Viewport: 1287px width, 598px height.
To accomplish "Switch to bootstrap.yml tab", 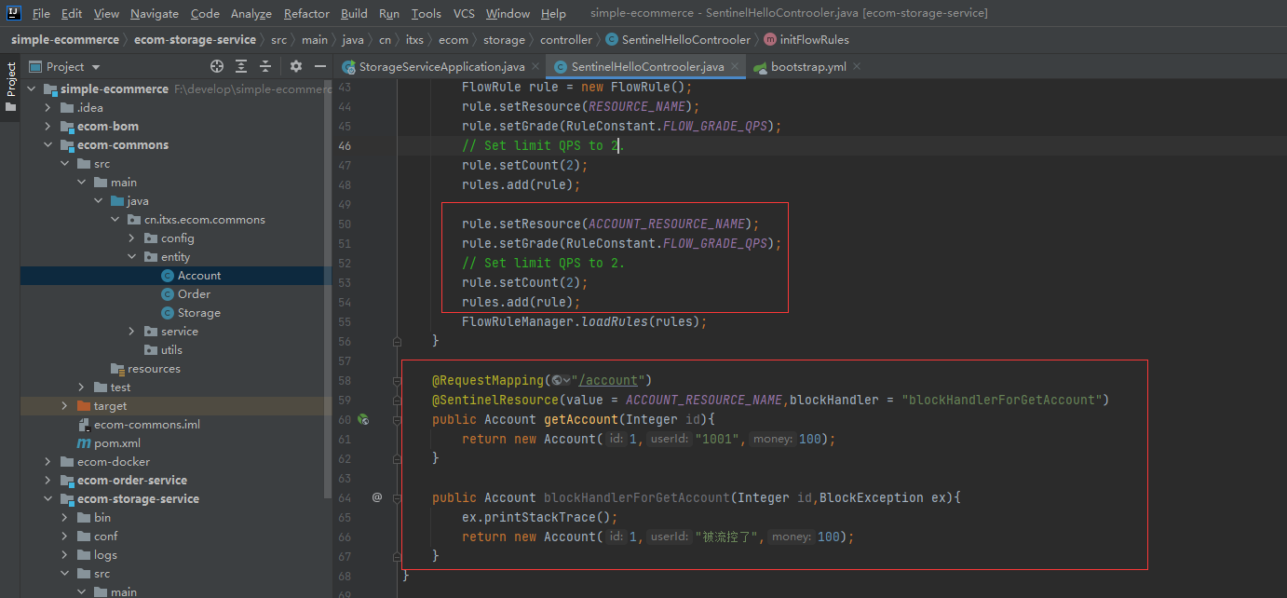I will pyautogui.click(x=808, y=67).
